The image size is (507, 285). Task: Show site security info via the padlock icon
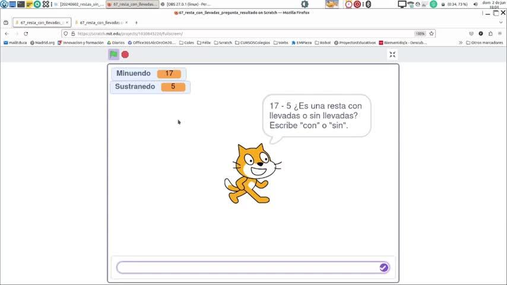pyautogui.click(x=73, y=34)
